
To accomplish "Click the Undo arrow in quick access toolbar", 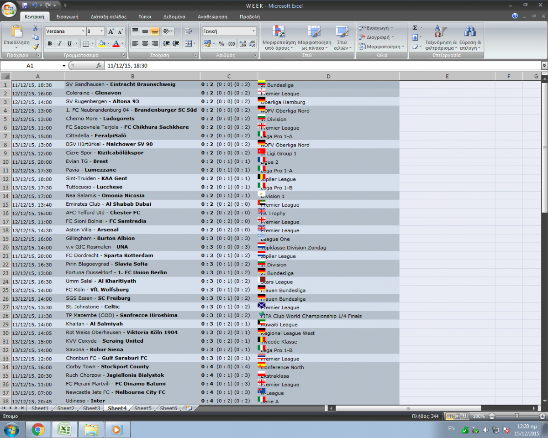I will click(x=34, y=5).
